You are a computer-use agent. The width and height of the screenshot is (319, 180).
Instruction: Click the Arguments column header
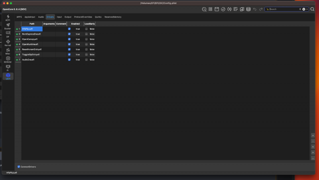pyautogui.click(x=49, y=24)
